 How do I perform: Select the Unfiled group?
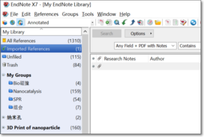point(41,57)
